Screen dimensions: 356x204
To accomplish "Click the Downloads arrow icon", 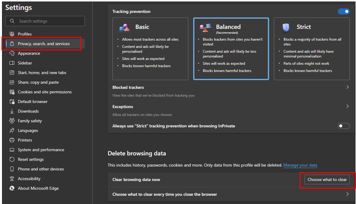I will point(12,111).
